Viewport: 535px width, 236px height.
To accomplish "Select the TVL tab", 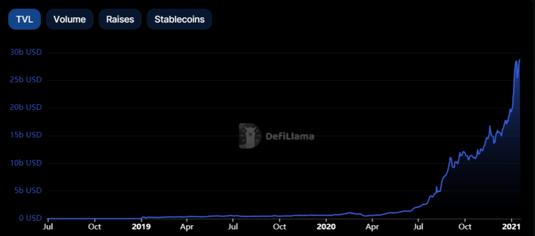I will pyautogui.click(x=24, y=19).
